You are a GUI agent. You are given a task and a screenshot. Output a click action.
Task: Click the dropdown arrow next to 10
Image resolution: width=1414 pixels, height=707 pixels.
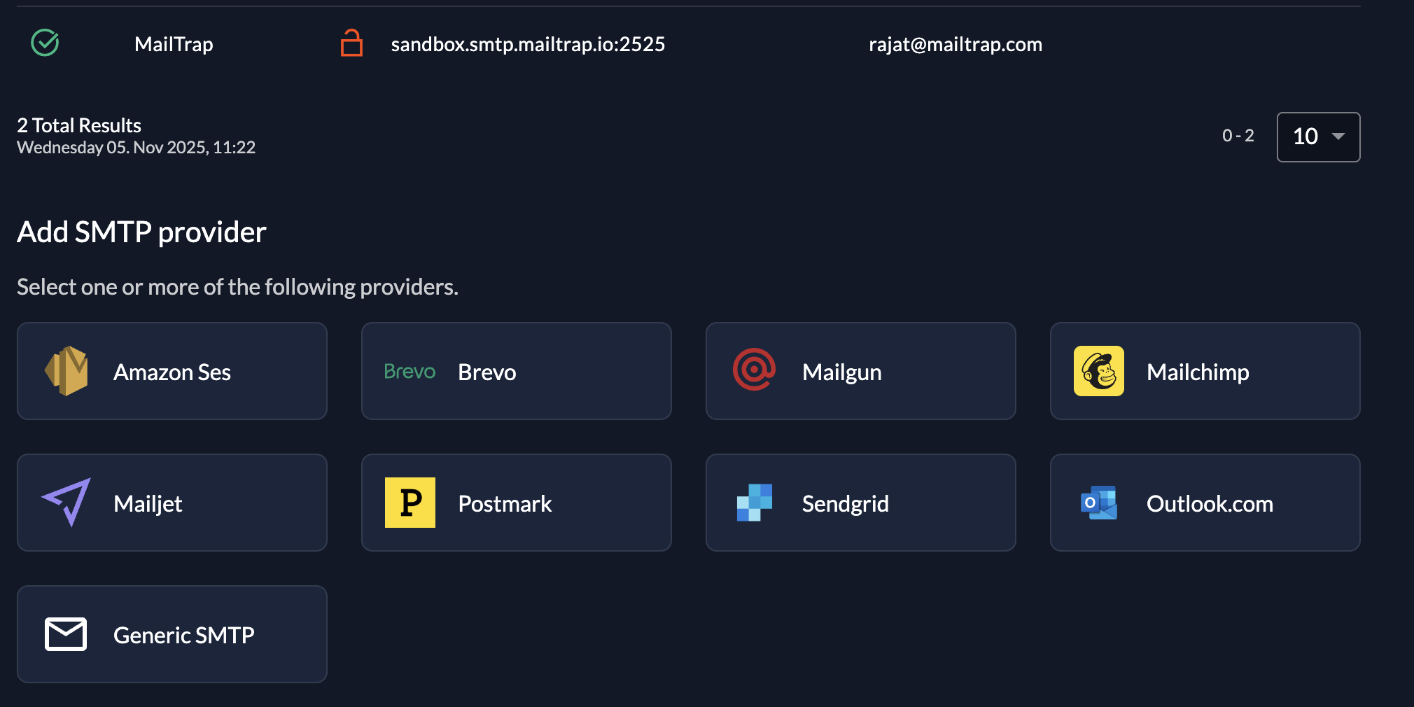pyautogui.click(x=1338, y=136)
